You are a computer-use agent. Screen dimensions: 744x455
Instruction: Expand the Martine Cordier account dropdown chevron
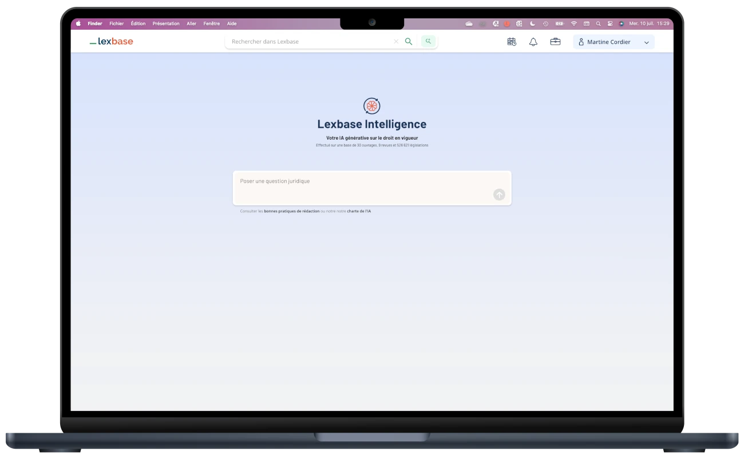647,42
